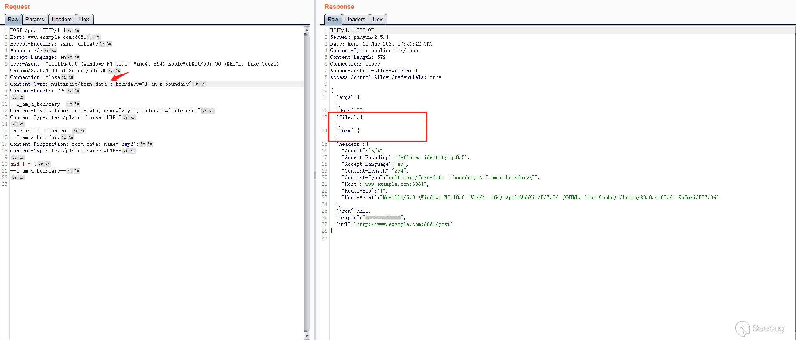Click the request scrollbar up arrow

(307, 30)
